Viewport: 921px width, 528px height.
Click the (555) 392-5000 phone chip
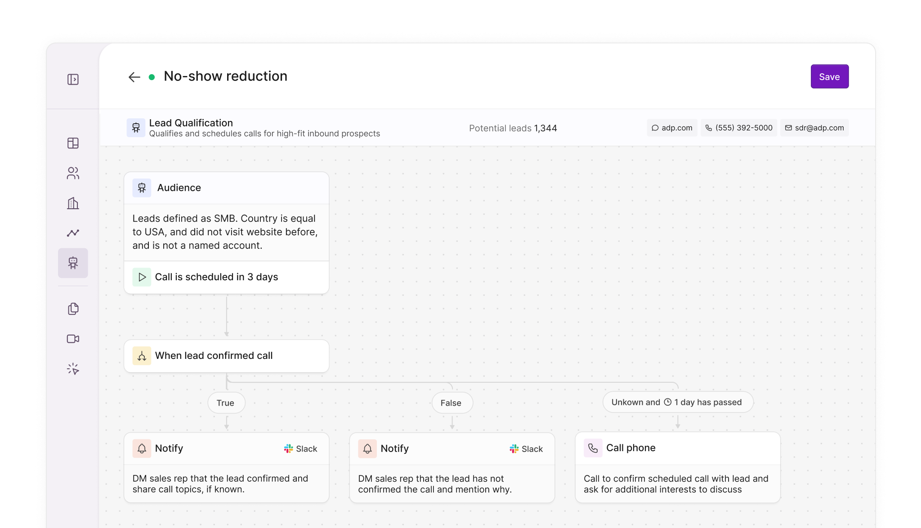click(738, 128)
